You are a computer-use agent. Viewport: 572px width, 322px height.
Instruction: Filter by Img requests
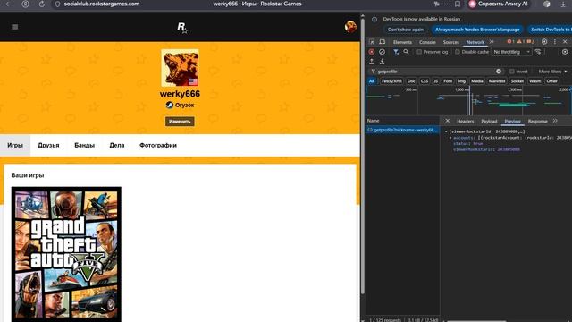[461, 81]
